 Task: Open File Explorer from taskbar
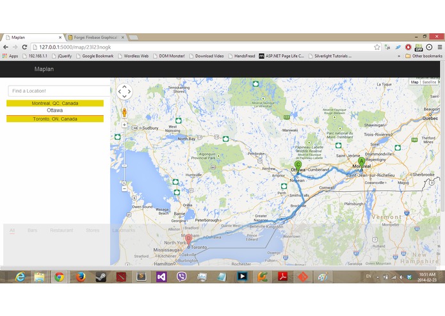pyautogui.click(x=39, y=276)
